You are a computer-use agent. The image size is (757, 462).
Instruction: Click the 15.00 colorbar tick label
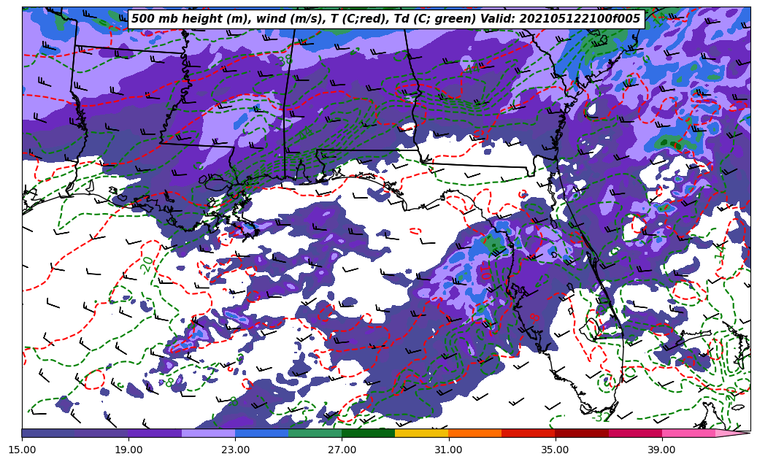[x=22, y=450]
